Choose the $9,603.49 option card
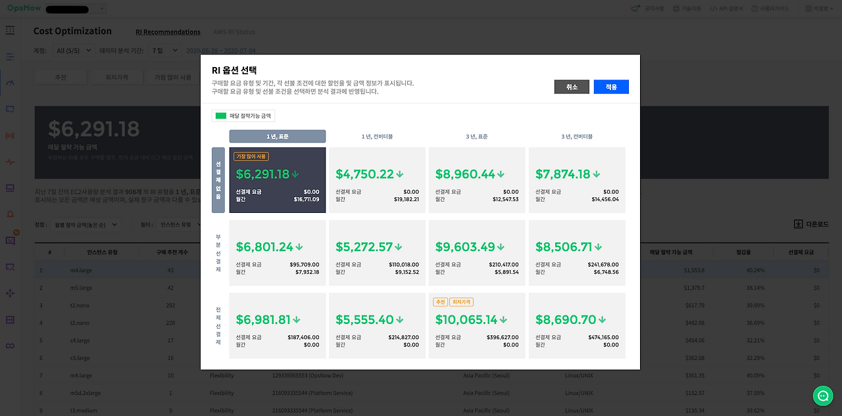Screen dimensions: 842x416 [477, 252]
